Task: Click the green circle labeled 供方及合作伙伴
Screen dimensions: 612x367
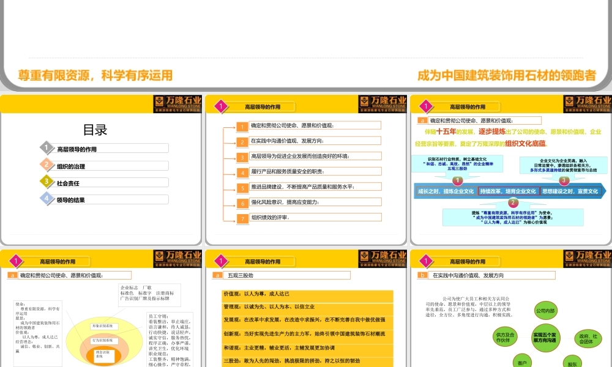Action: (x=505, y=338)
